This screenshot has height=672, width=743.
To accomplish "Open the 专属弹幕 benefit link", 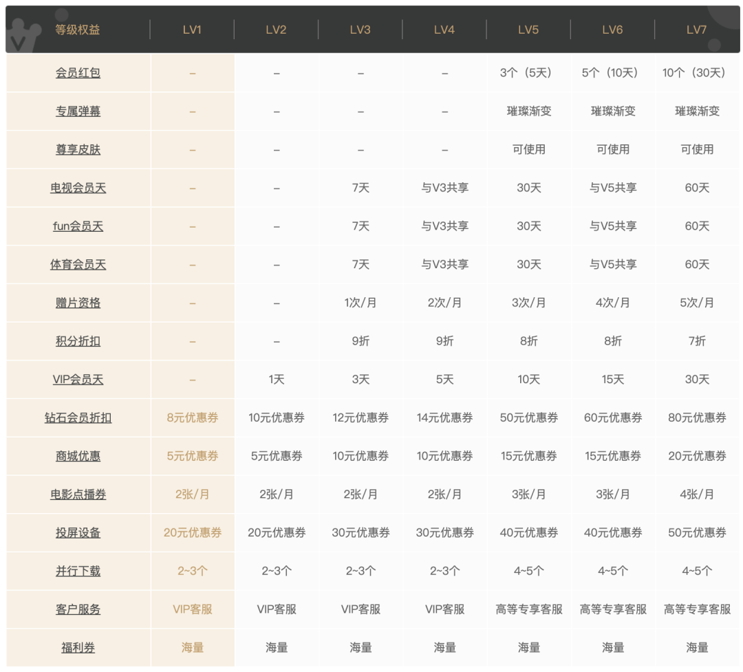I will [x=78, y=111].
